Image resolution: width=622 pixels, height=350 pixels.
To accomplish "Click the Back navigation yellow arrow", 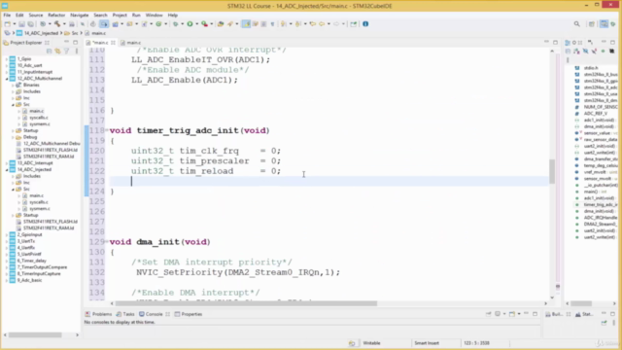I will (322, 24).
